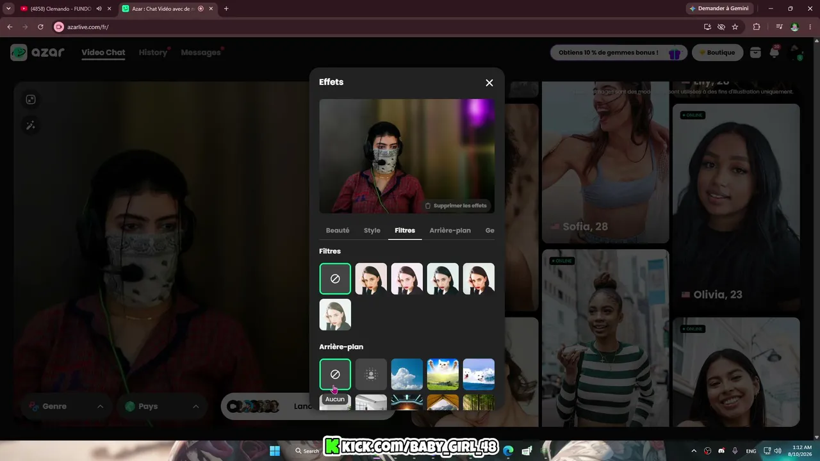This screenshot has height=461, width=820.
Task: Click the address bar URL
Action: point(88,27)
